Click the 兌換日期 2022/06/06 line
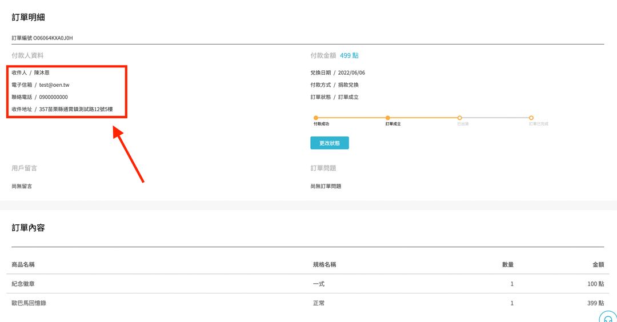The width and height of the screenshot is (617, 322). (338, 73)
